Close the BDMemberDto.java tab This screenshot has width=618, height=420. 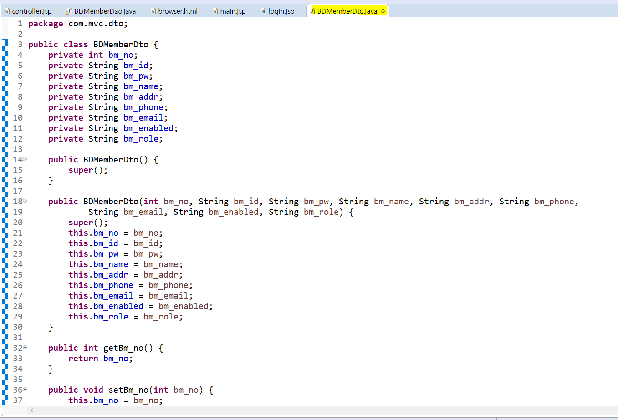tap(383, 11)
